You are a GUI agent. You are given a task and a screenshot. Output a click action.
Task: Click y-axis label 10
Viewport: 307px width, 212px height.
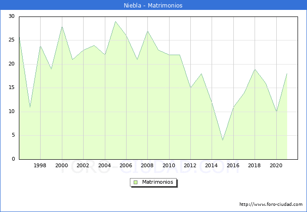click(12, 112)
